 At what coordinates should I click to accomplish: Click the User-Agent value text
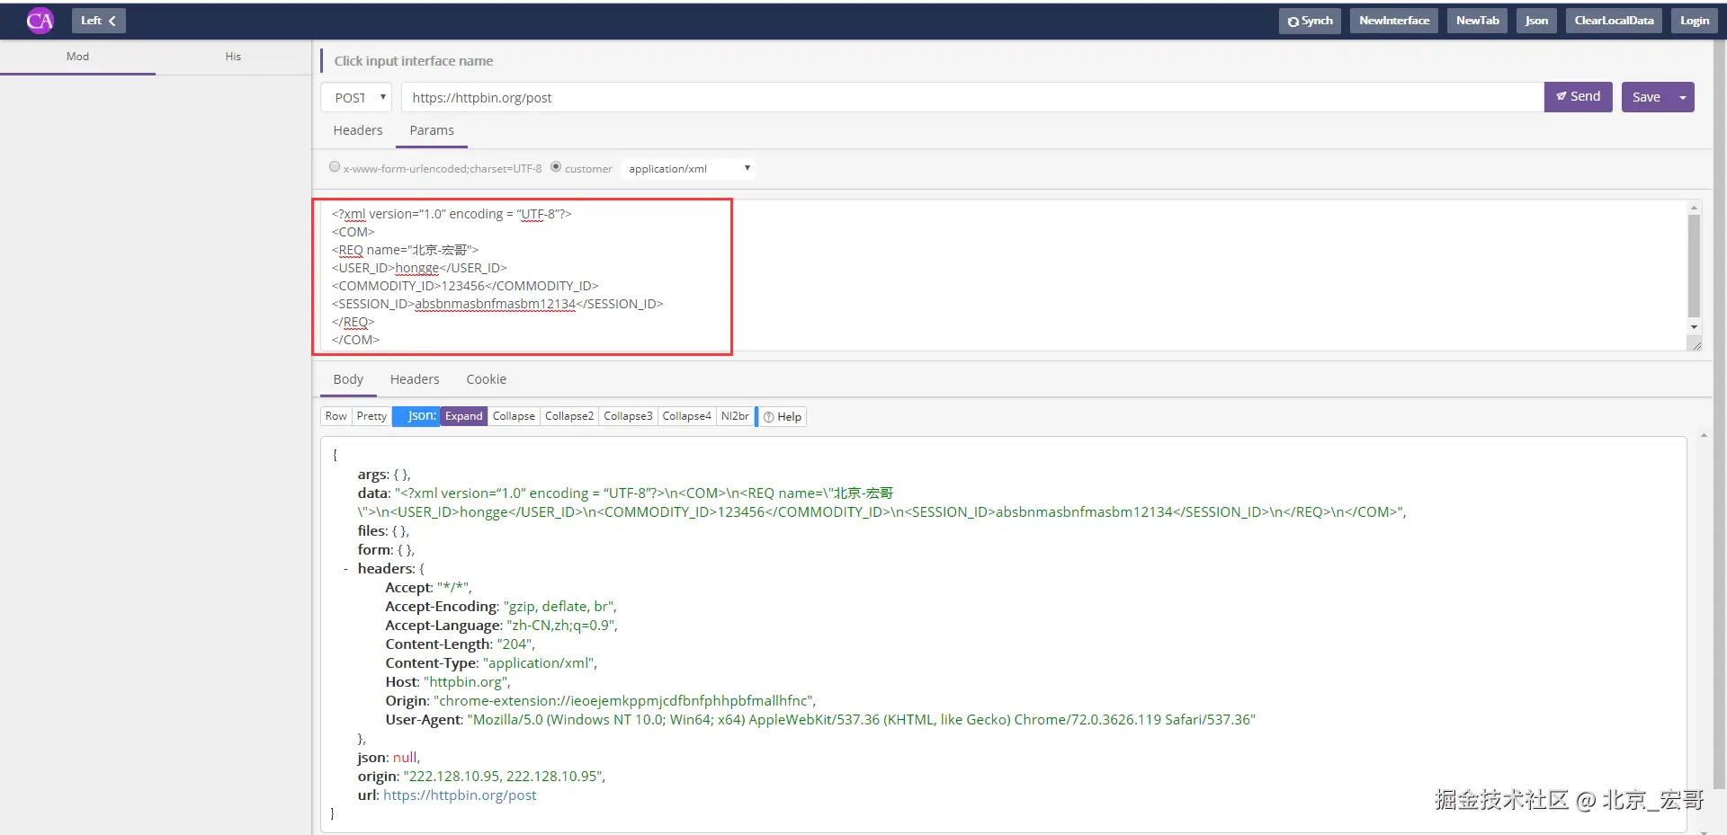862,720
